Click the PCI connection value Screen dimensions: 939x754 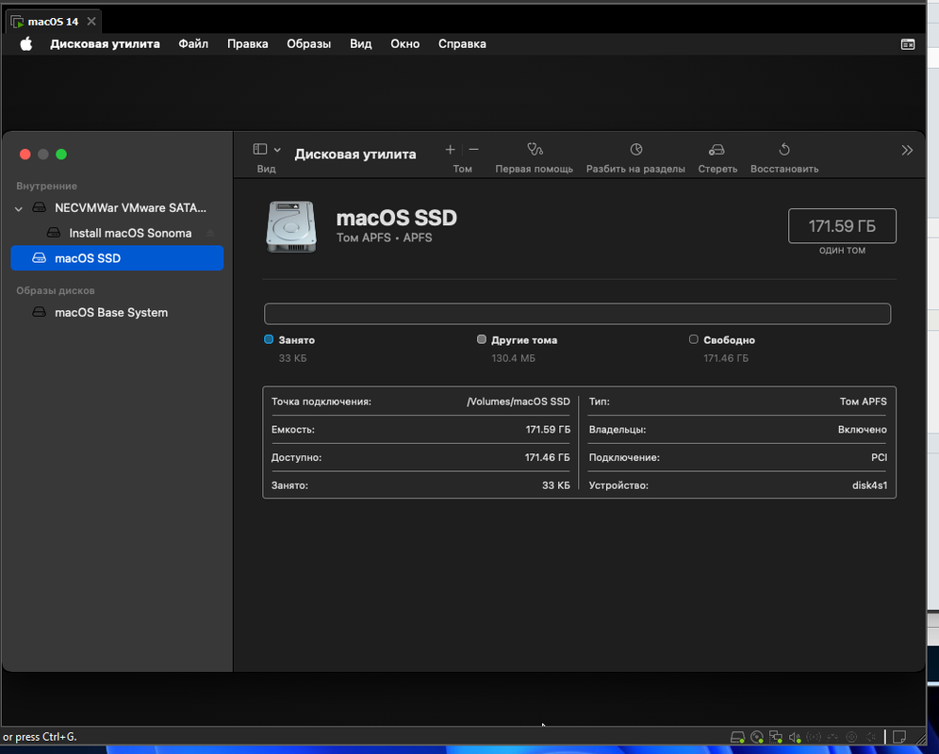click(879, 457)
